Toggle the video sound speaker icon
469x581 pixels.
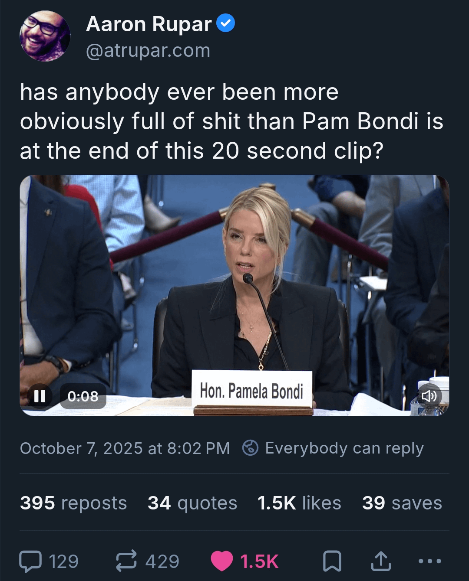(x=429, y=396)
